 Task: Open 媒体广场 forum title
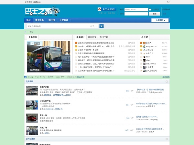point(43,128)
